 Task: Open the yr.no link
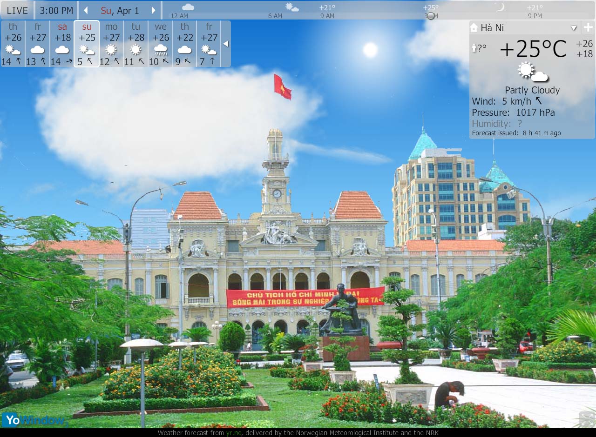pyautogui.click(x=234, y=433)
